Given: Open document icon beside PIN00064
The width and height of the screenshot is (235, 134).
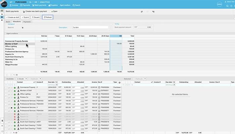Looking at the screenshot, I should [x=99, y=87].
